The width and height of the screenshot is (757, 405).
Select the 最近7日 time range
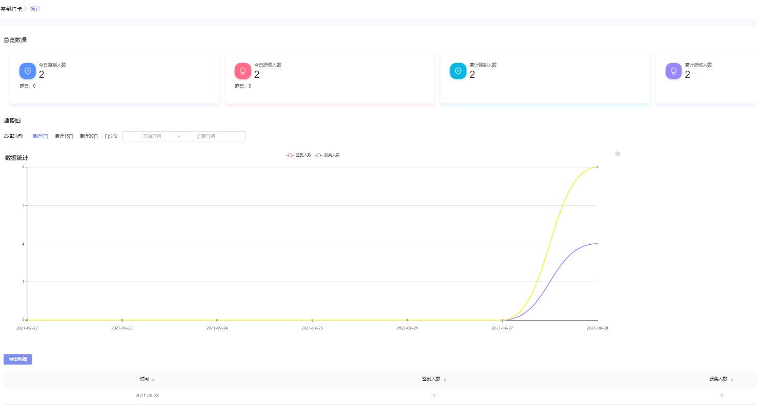40,136
